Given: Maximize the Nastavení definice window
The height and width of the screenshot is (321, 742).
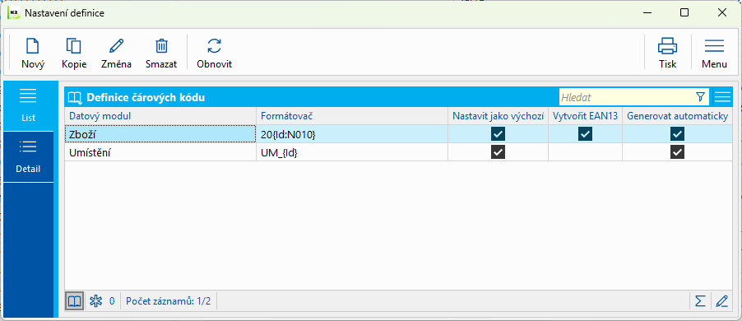Looking at the screenshot, I should coord(684,13).
